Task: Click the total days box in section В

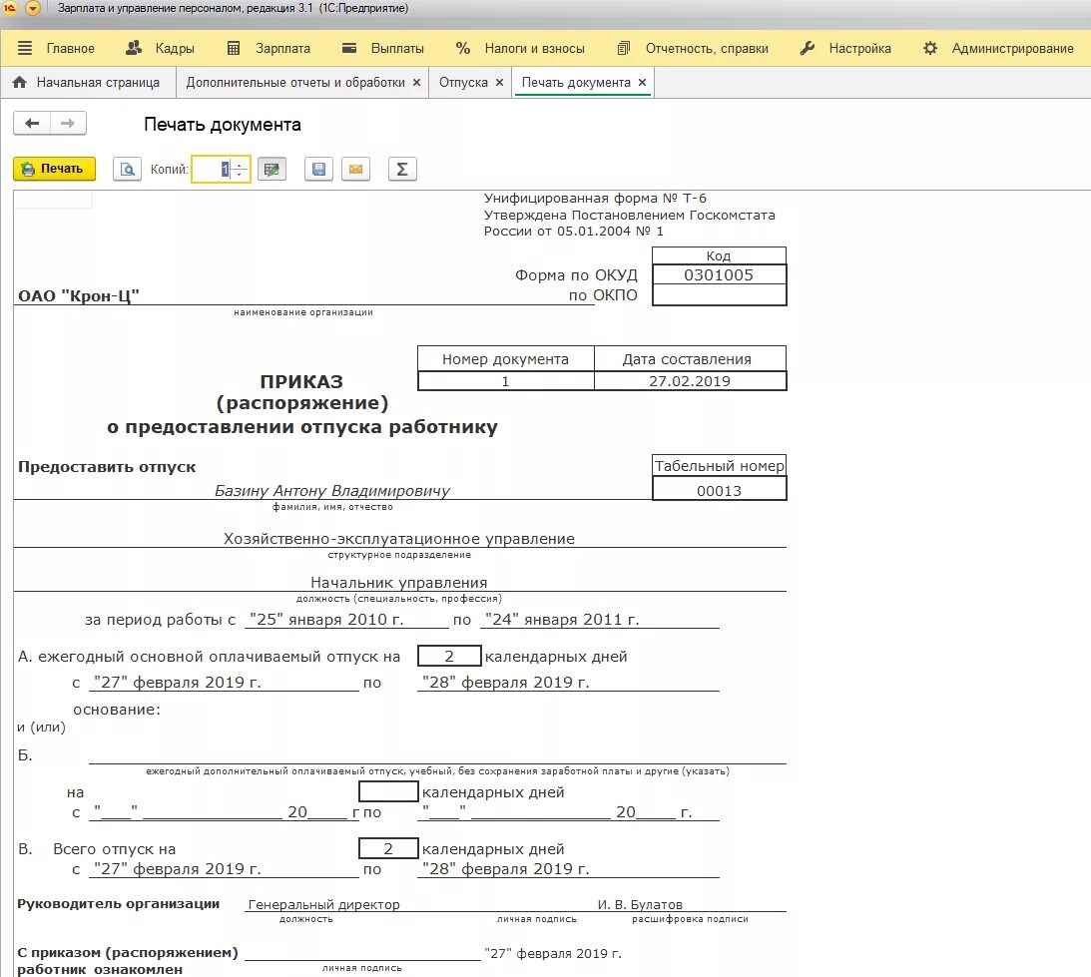Action: 388,848
